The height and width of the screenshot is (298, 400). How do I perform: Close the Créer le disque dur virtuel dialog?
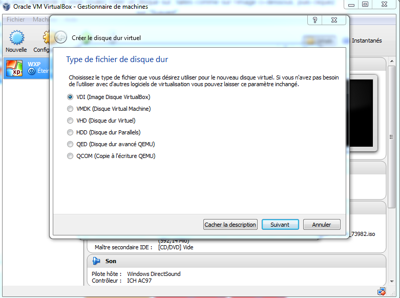click(x=334, y=20)
